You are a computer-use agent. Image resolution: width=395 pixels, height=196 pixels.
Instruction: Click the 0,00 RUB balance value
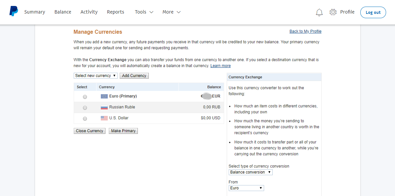pos(212,107)
